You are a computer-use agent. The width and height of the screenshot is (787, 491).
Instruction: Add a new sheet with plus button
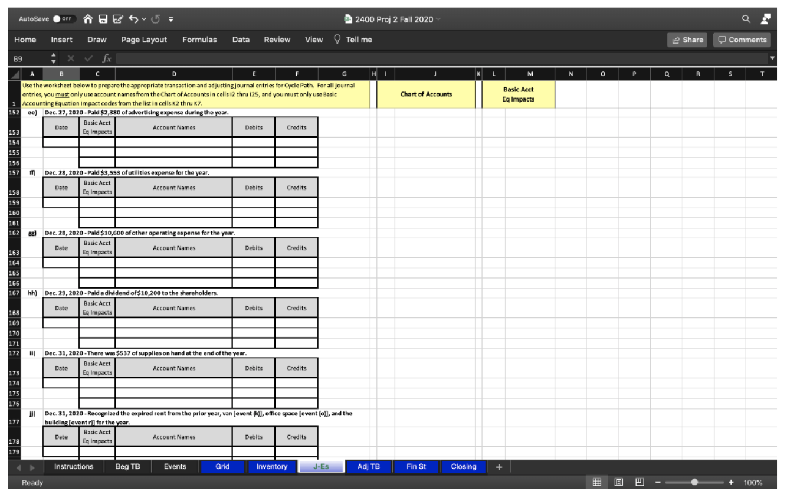pos(499,467)
